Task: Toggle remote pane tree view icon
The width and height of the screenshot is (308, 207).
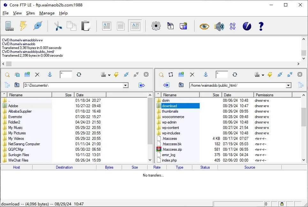Action: 301,85
